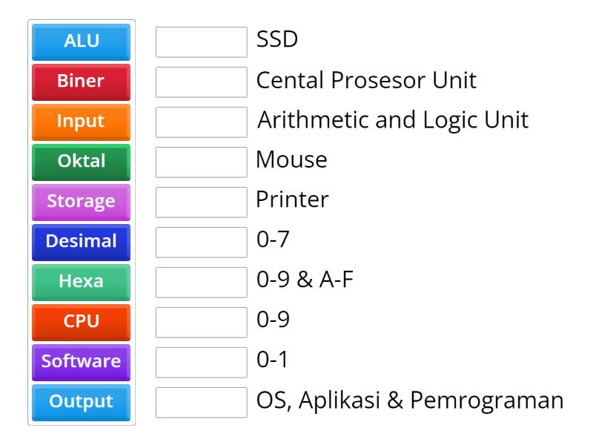Select the purple Storage tile
This screenshot has height=445, width=593.
(81, 202)
